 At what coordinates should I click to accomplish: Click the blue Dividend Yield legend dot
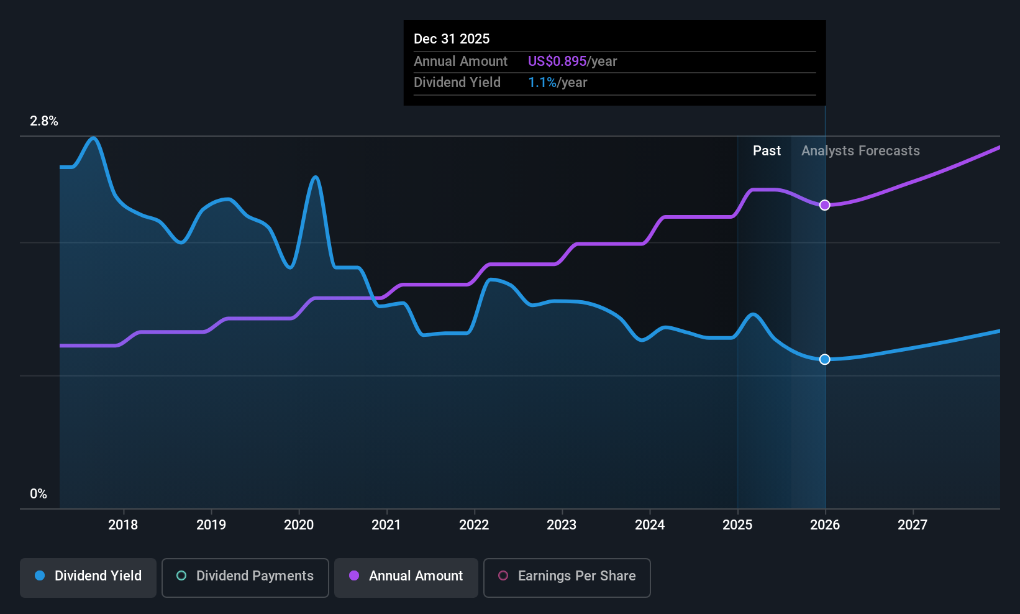pos(40,576)
